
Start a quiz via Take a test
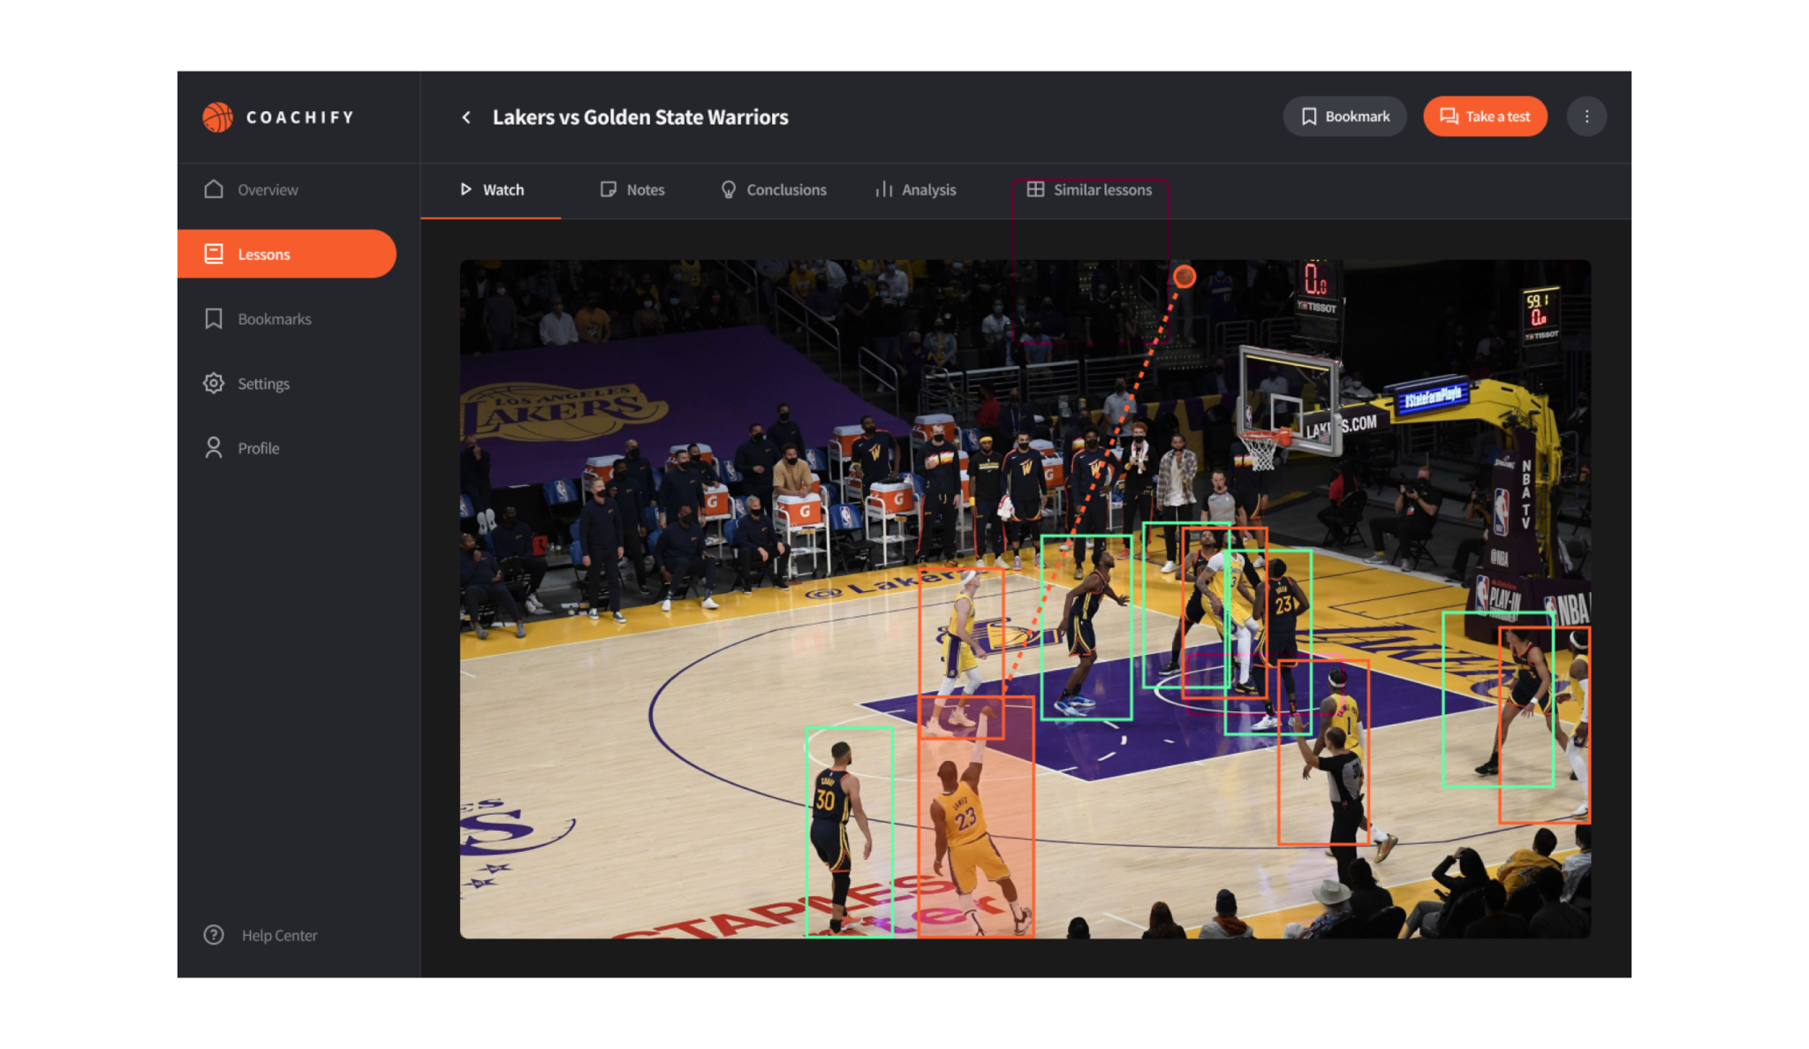[1485, 117]
